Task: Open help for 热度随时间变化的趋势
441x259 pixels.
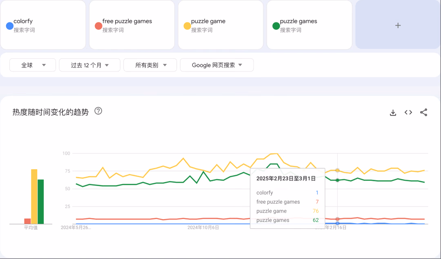Action: coord(98,111)
